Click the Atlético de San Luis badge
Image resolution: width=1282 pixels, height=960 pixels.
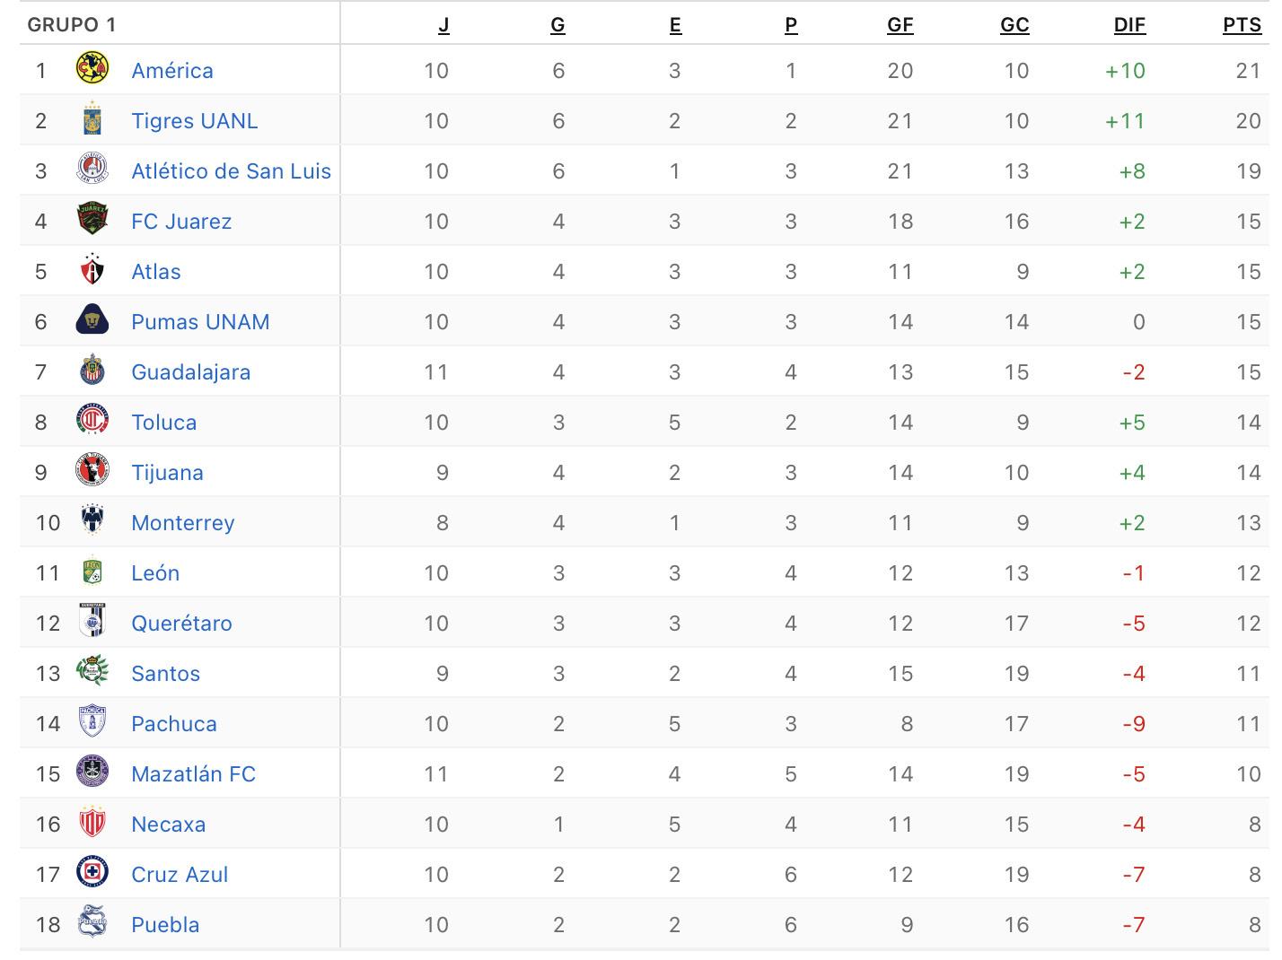click(92, 170)
